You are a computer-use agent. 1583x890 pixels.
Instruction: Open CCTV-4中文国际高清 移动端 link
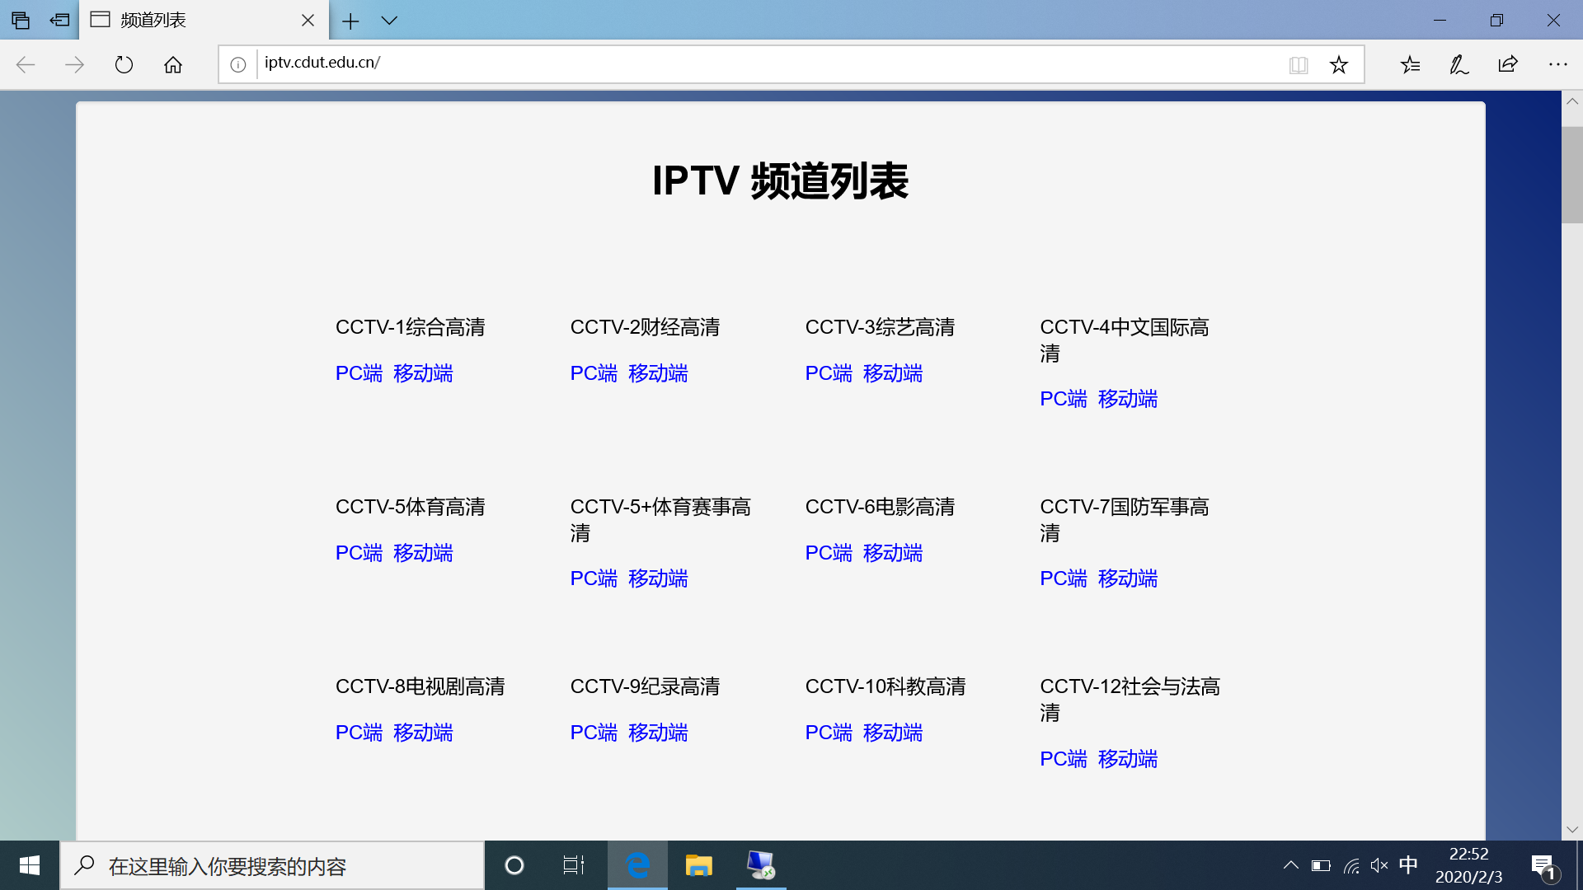(x=1128, y=399)
